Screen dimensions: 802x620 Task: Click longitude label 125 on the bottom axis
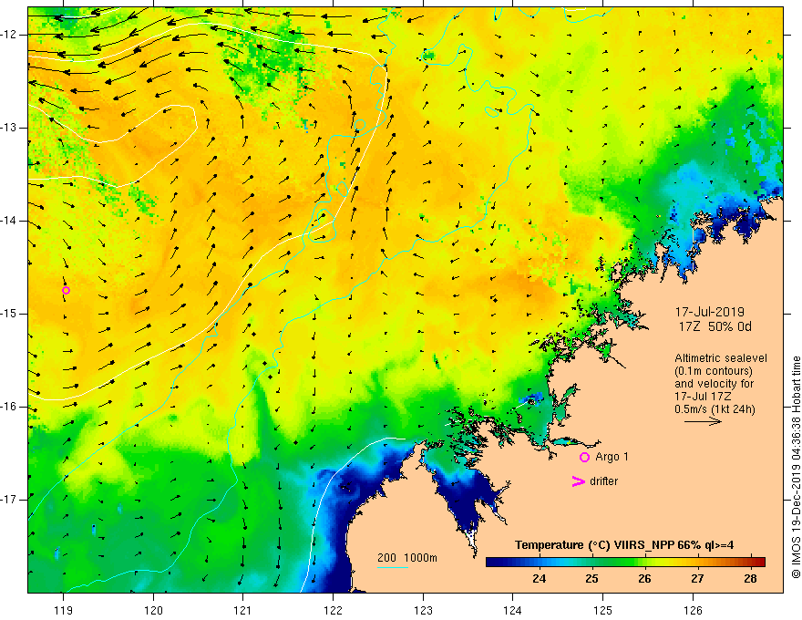(603, 610)
